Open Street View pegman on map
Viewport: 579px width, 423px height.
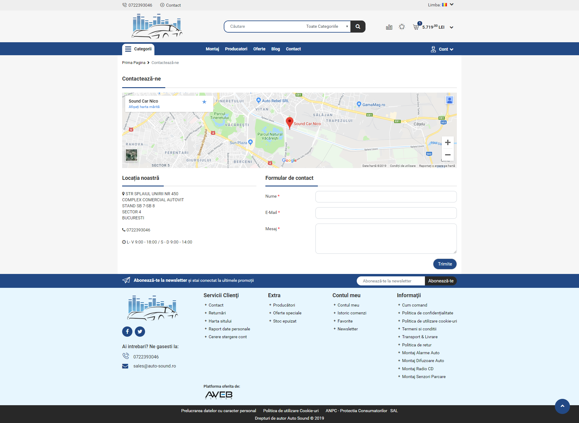449,100
